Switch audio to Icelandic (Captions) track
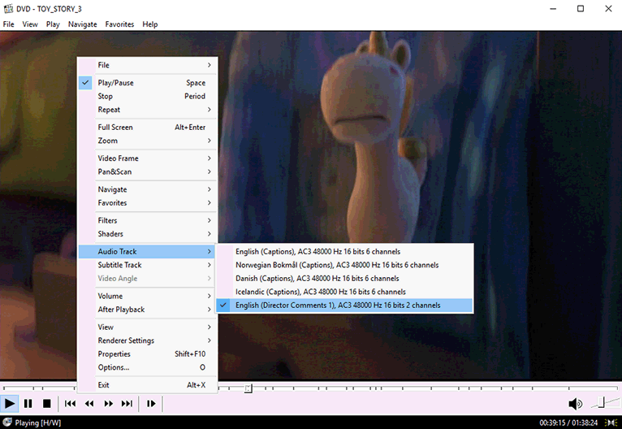Viewport: 622px width, 429px height. pos(344,292)
